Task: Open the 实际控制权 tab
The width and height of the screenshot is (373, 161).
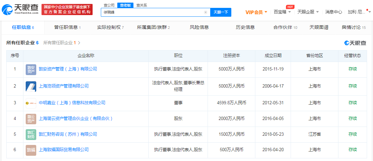Action: point(110,28)
